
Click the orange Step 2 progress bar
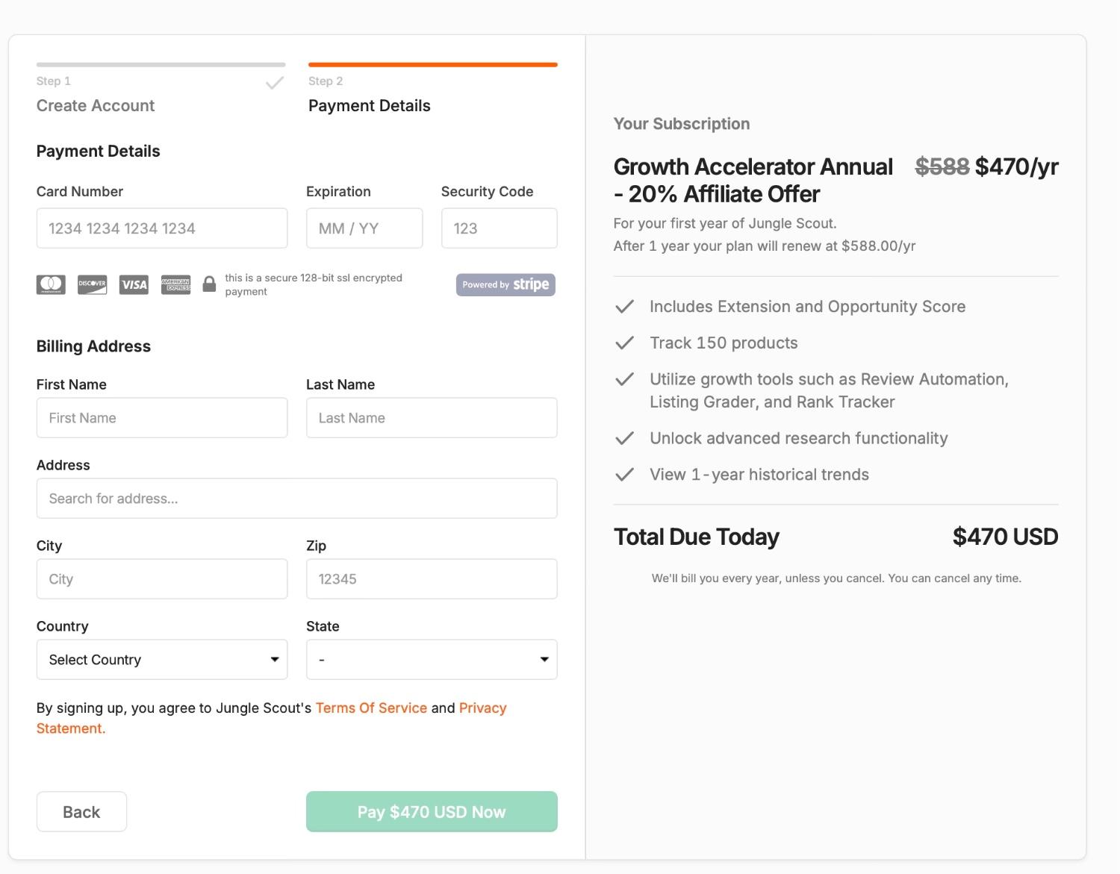coord(433,64)
